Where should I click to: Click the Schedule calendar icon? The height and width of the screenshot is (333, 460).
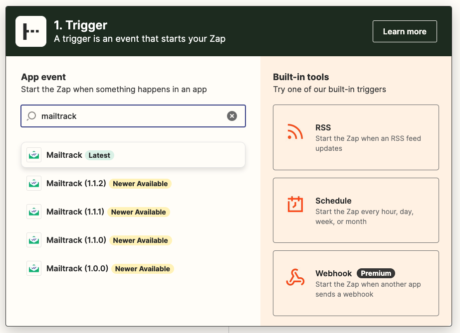click(295, 204)
